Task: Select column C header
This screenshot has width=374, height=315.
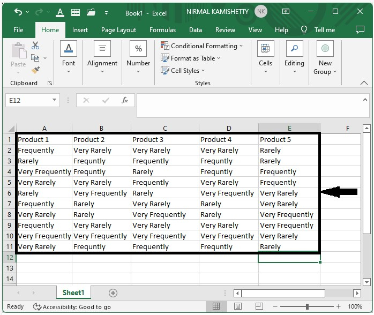Action: click(x=165, y=129)
